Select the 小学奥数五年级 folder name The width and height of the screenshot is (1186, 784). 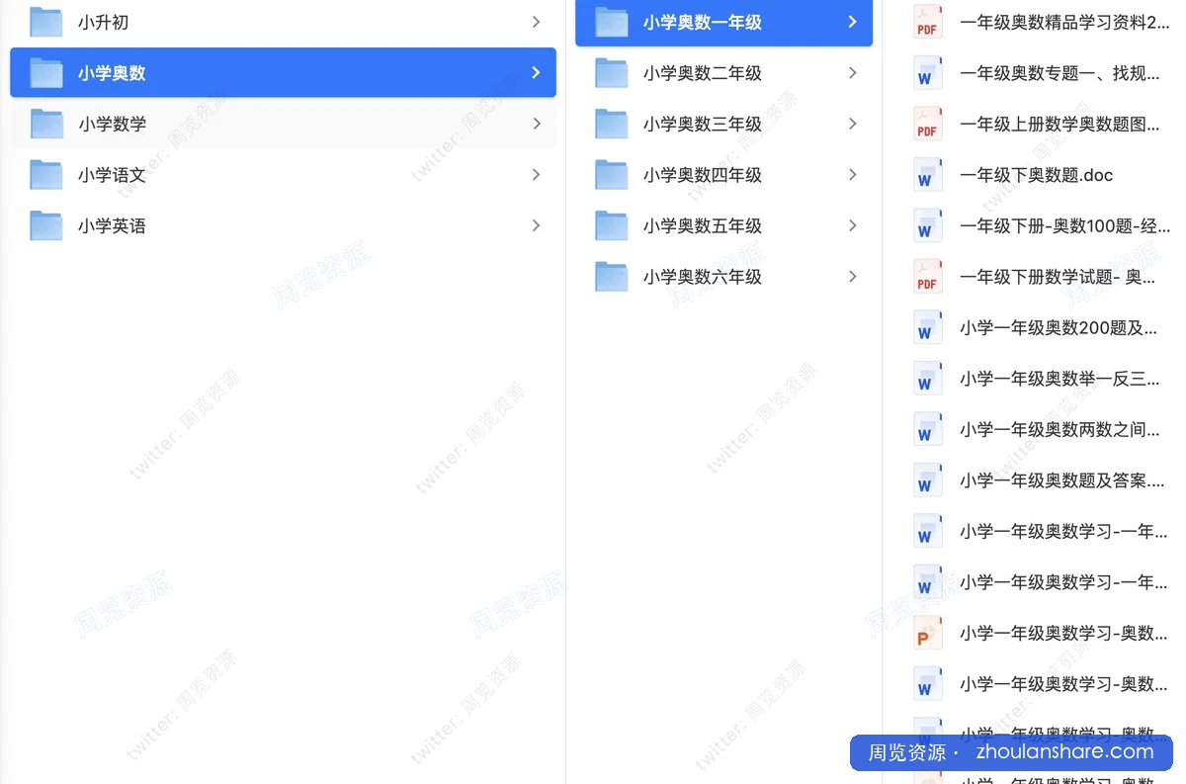coord(703,225)
